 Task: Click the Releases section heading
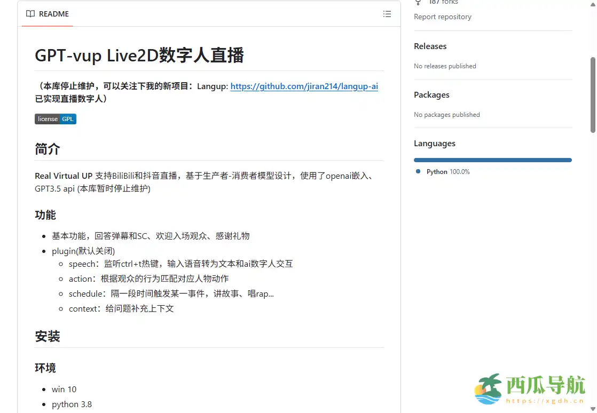click(430, 46)
